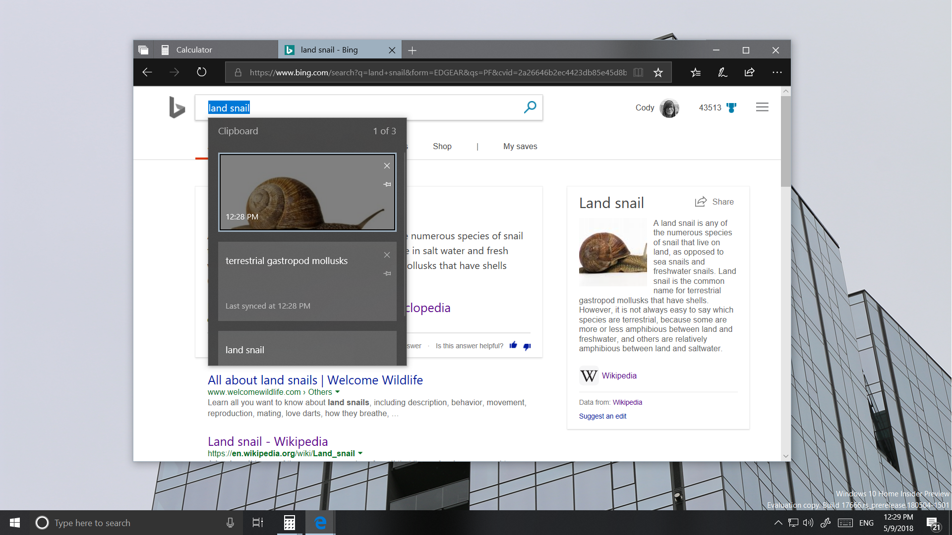Click Suggest an edit link
The height and width of the screenshot is (535, 952).
[602, 416]
